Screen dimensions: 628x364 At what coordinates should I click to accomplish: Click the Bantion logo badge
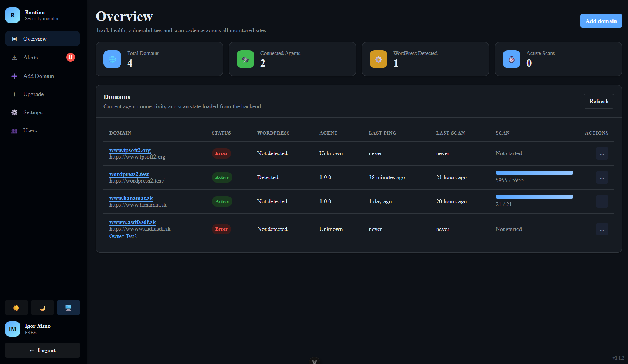tap(13, 15)
